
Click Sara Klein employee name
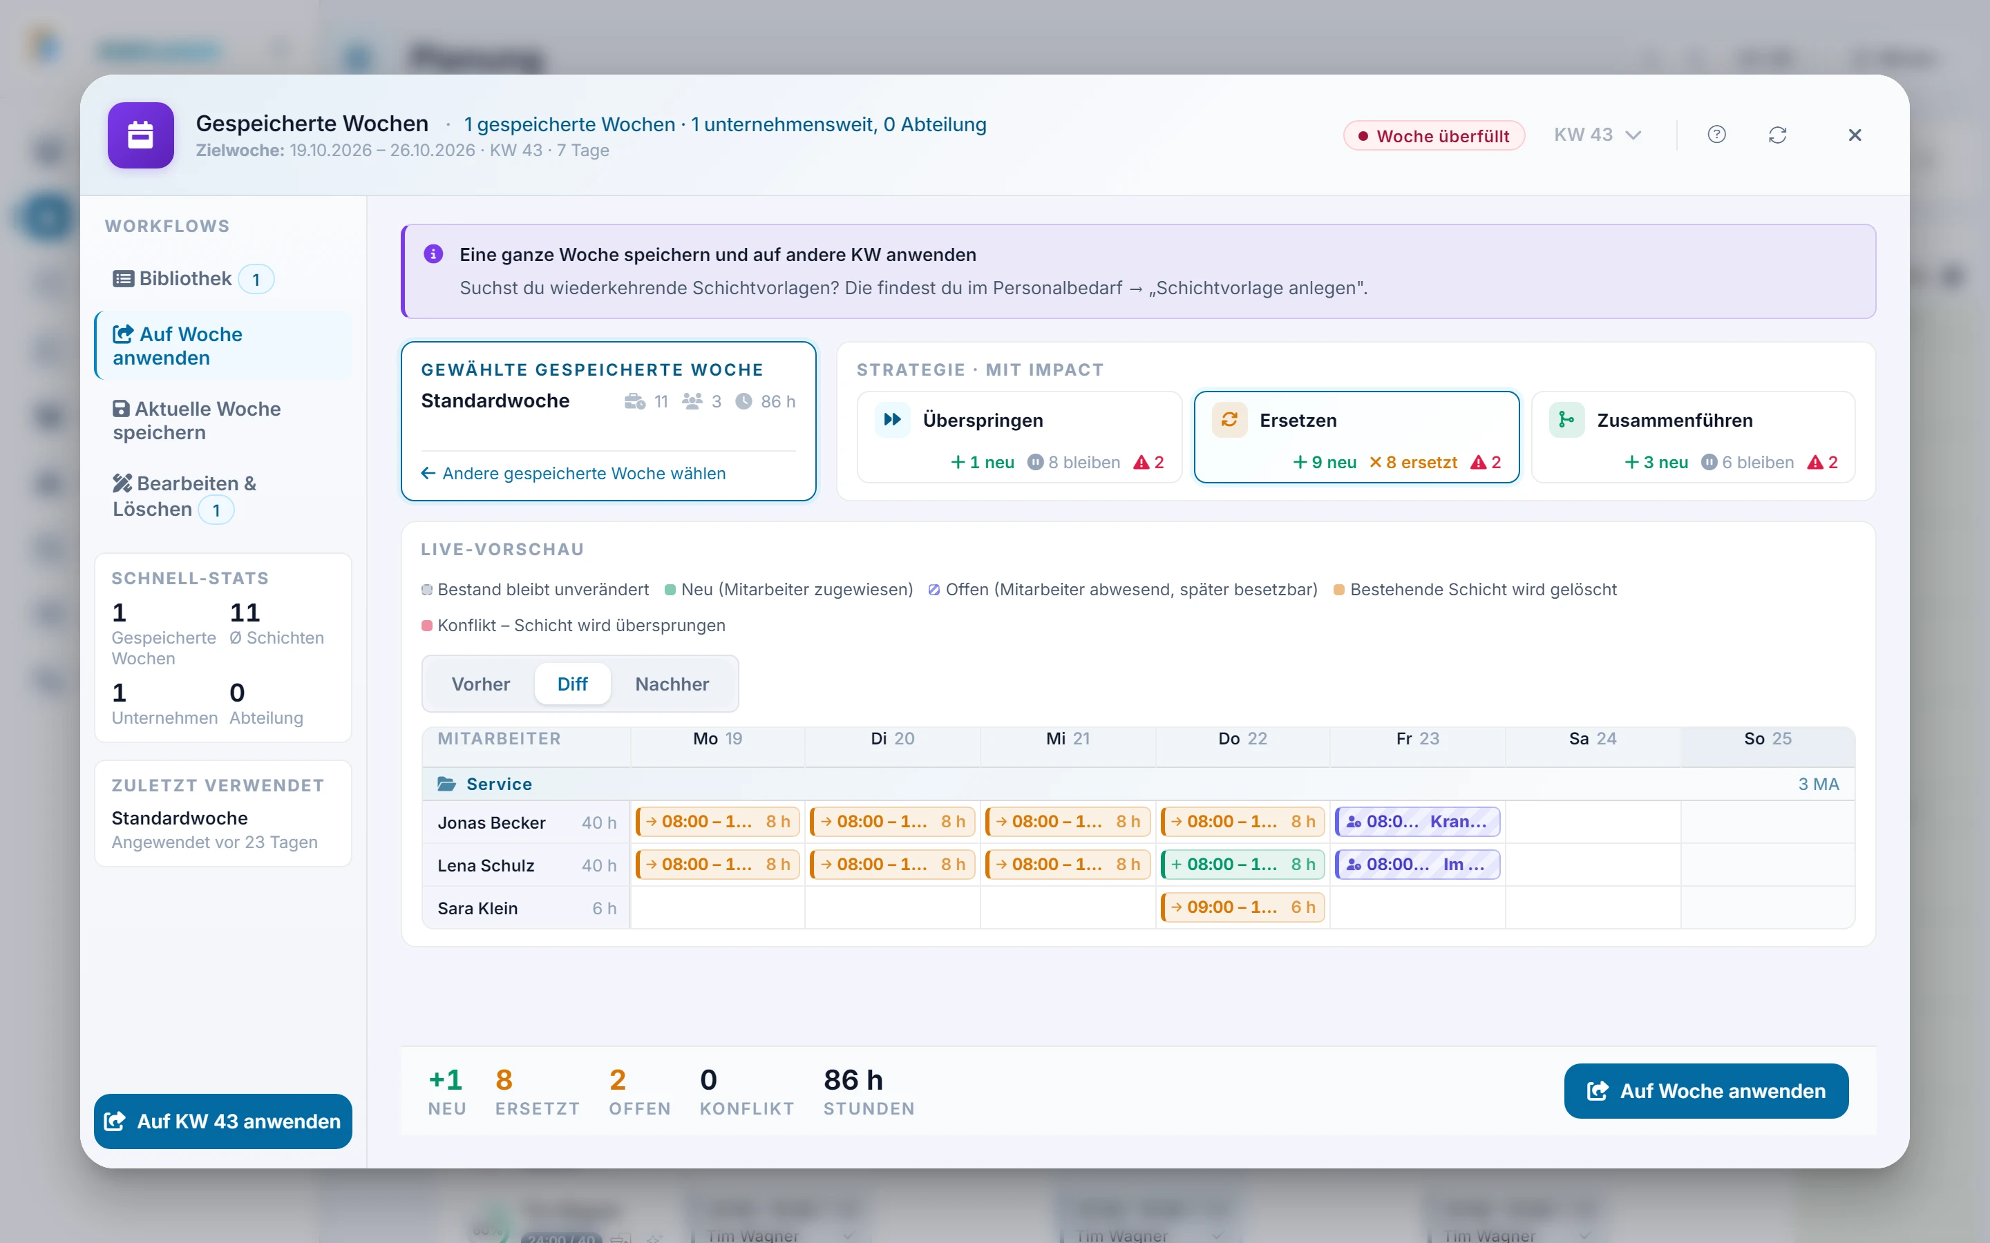[x=477, y=908]
